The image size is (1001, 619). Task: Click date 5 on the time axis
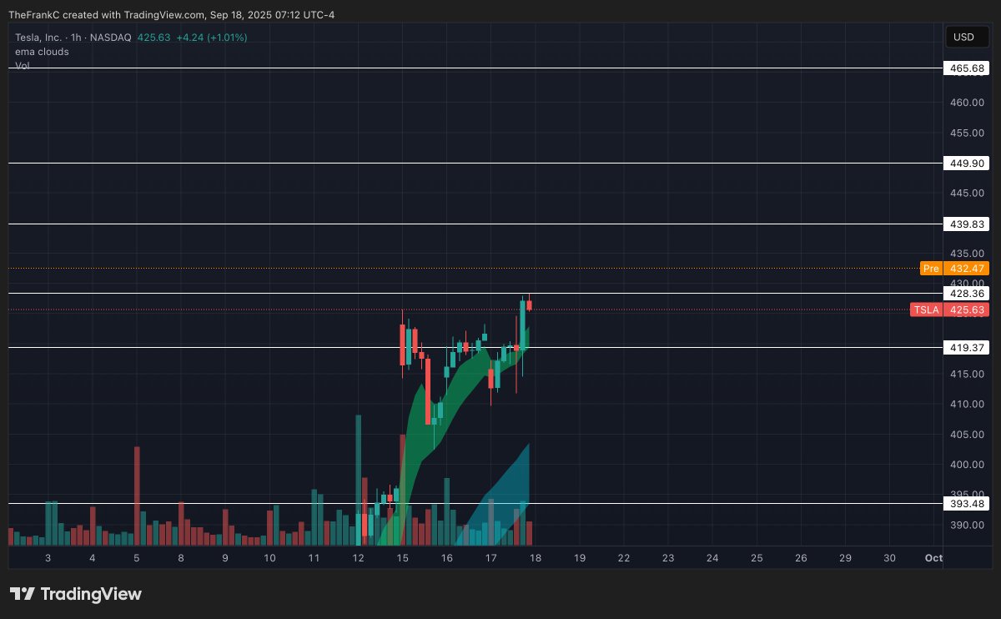coord(136,558)
